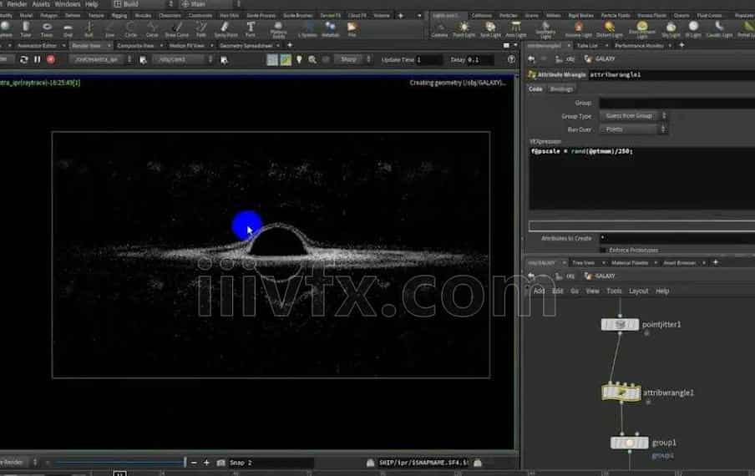Switch to the Performance Monitor tab
The height and width of the screenshot is (476, 755).
[x=639, y=46]
